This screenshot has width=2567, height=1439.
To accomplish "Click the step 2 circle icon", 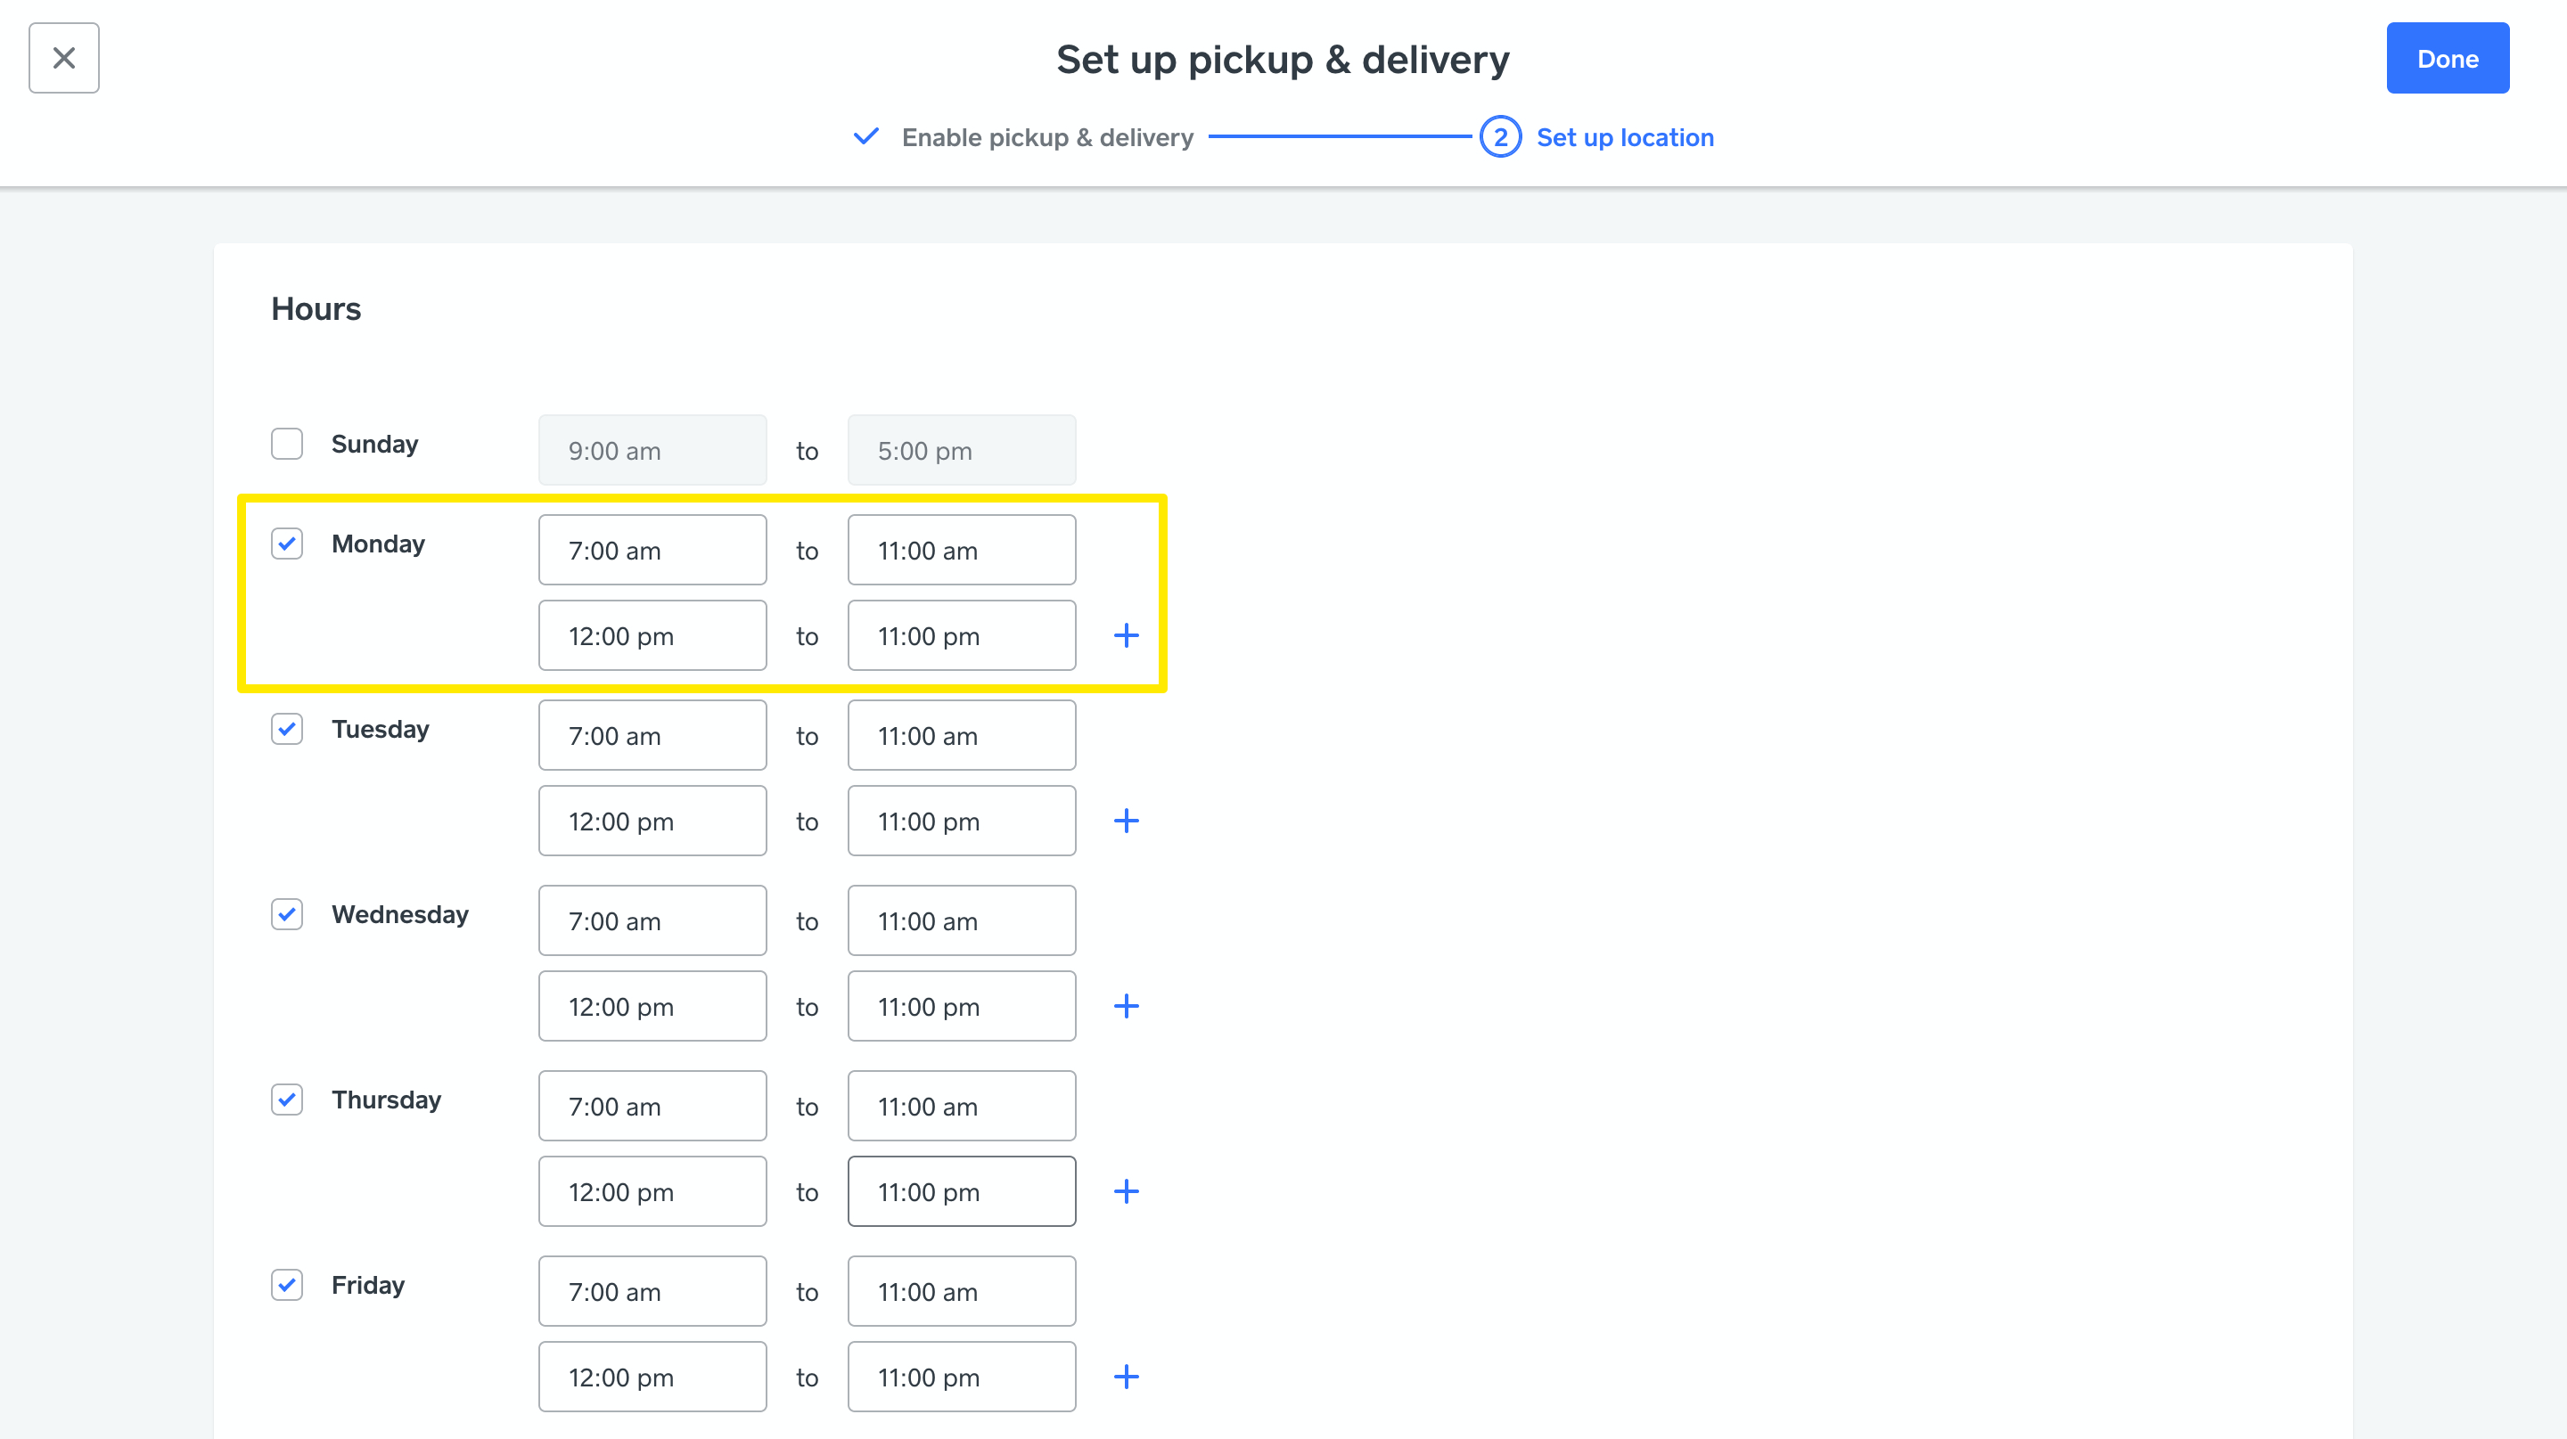I will [1500, 137].
